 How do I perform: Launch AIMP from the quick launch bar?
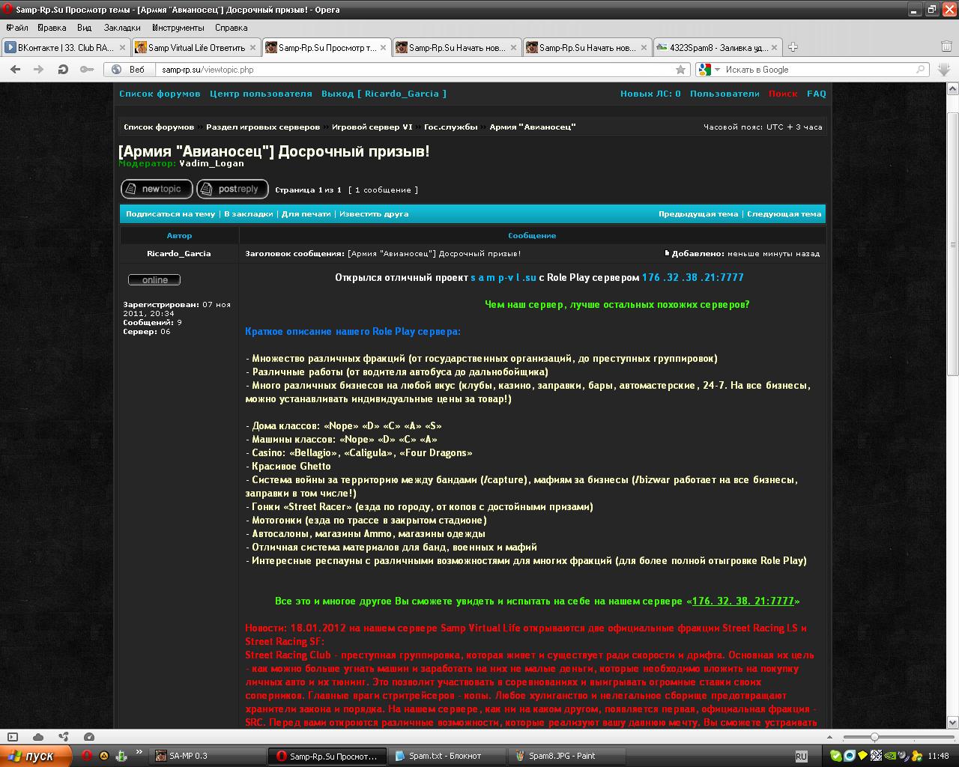click(x=104, y=756)
